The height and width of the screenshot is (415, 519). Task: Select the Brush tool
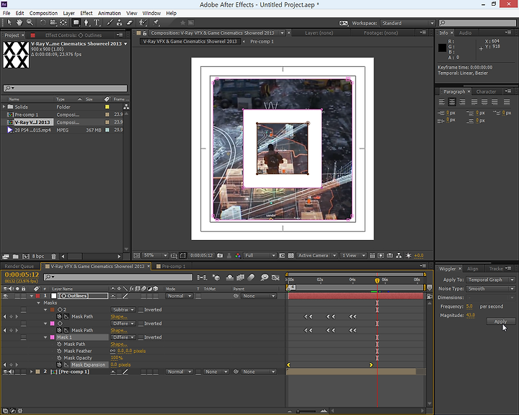click(x=110, y=22)
